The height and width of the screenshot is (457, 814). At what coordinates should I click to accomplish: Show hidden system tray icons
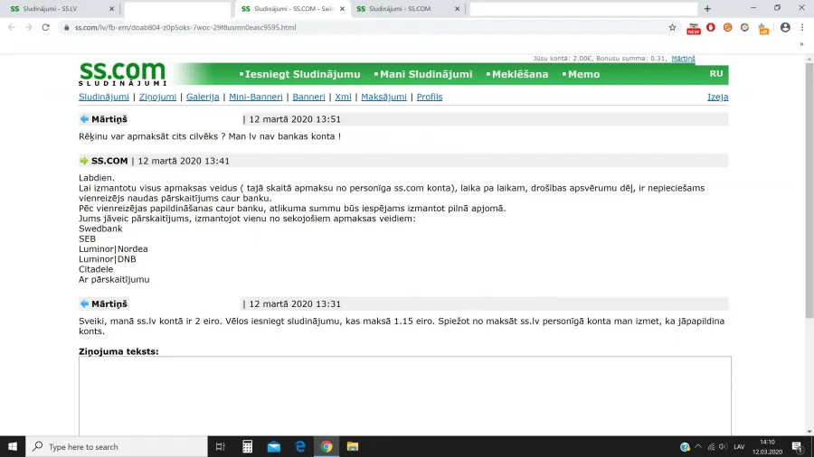coord(698,447)
